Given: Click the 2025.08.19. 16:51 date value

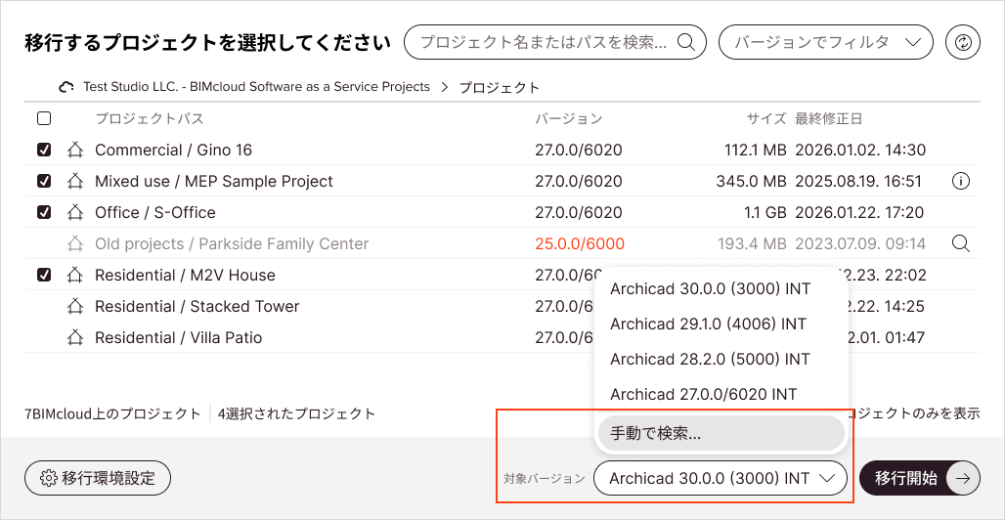Looking at the screenshot, I should click(x=859, y=182).
